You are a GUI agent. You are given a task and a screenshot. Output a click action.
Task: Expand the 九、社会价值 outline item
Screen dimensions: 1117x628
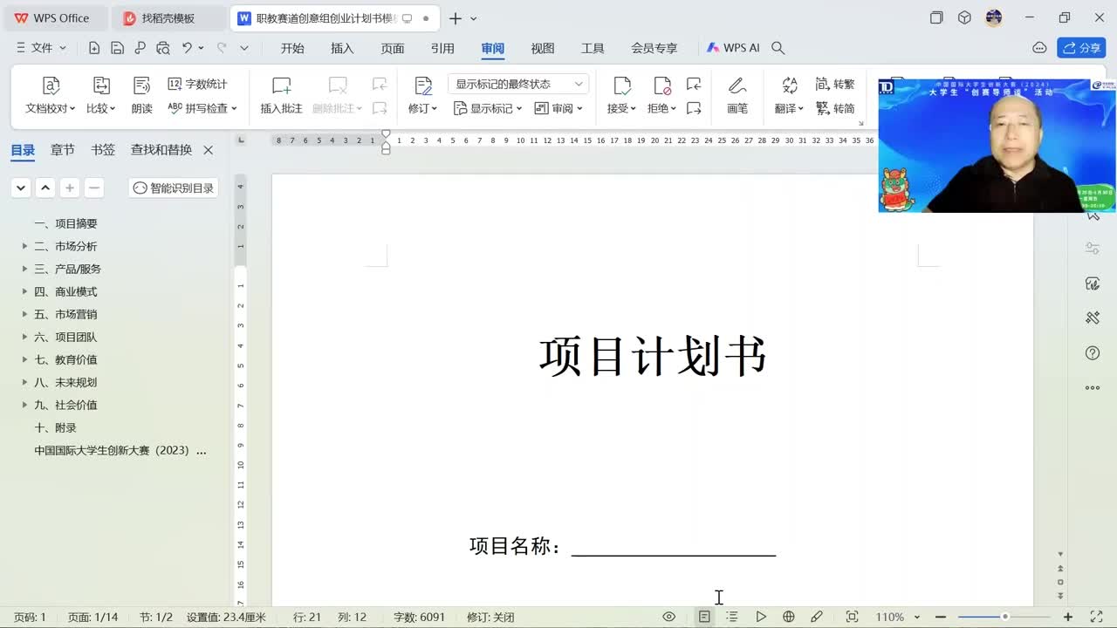24,405
